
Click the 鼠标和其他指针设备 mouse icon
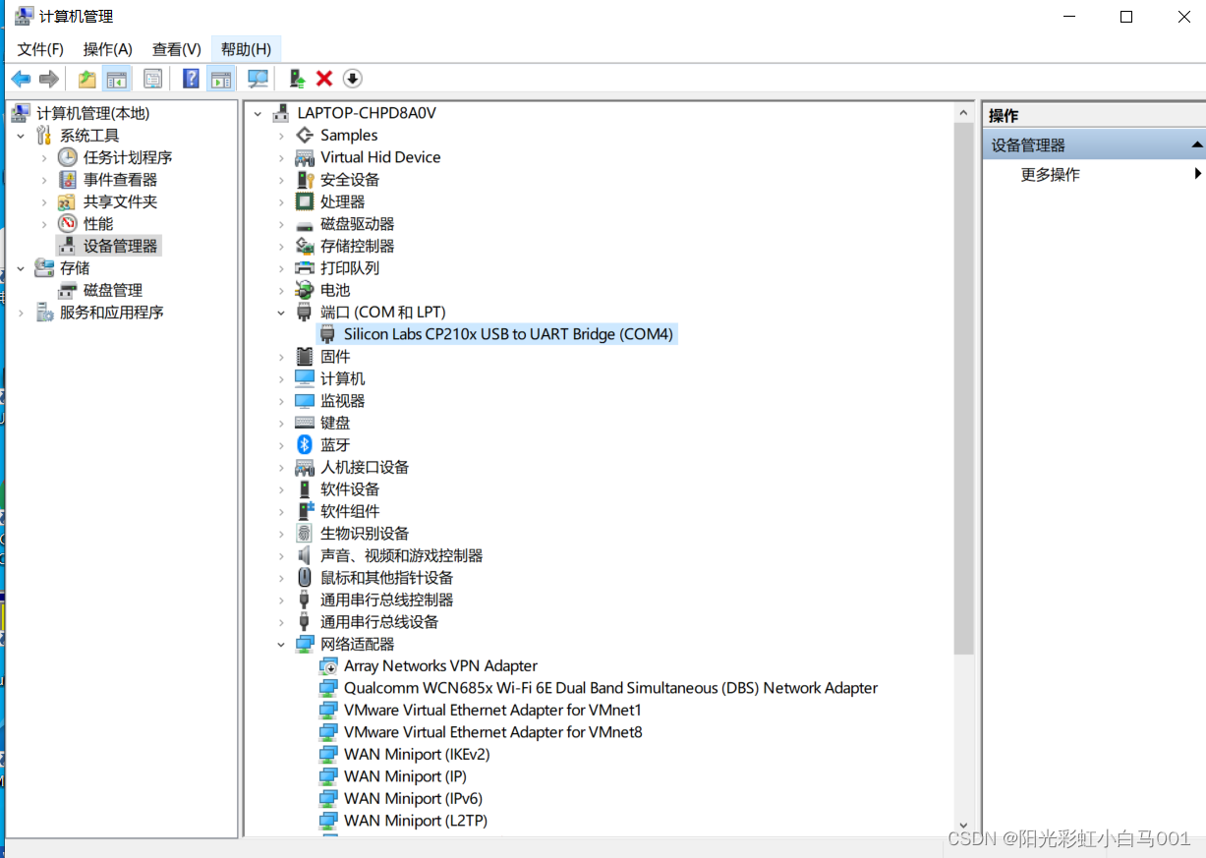305,578
